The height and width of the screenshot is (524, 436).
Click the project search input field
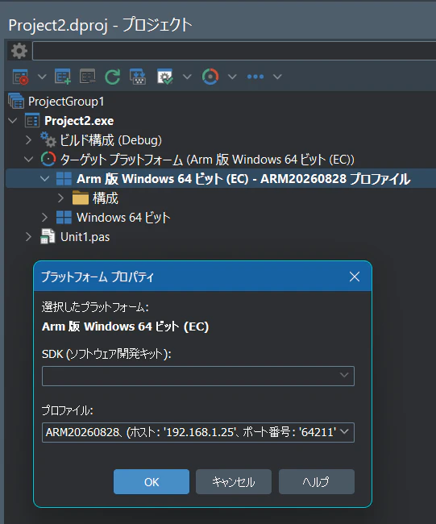pos(235,51)
